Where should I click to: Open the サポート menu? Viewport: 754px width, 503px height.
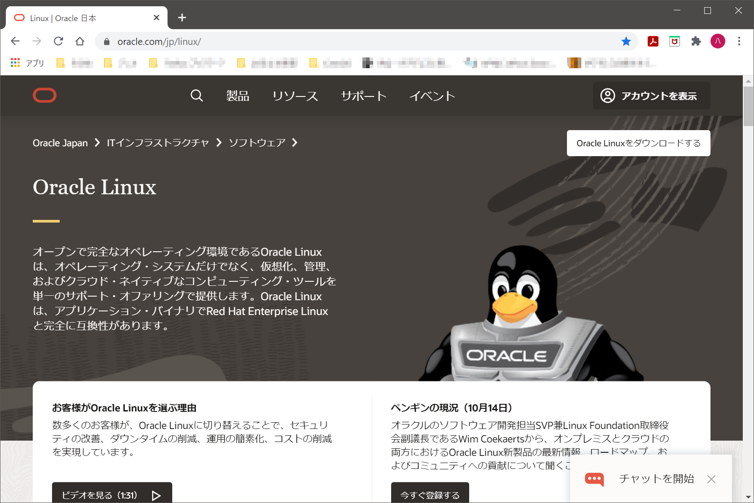pos(364,96)
